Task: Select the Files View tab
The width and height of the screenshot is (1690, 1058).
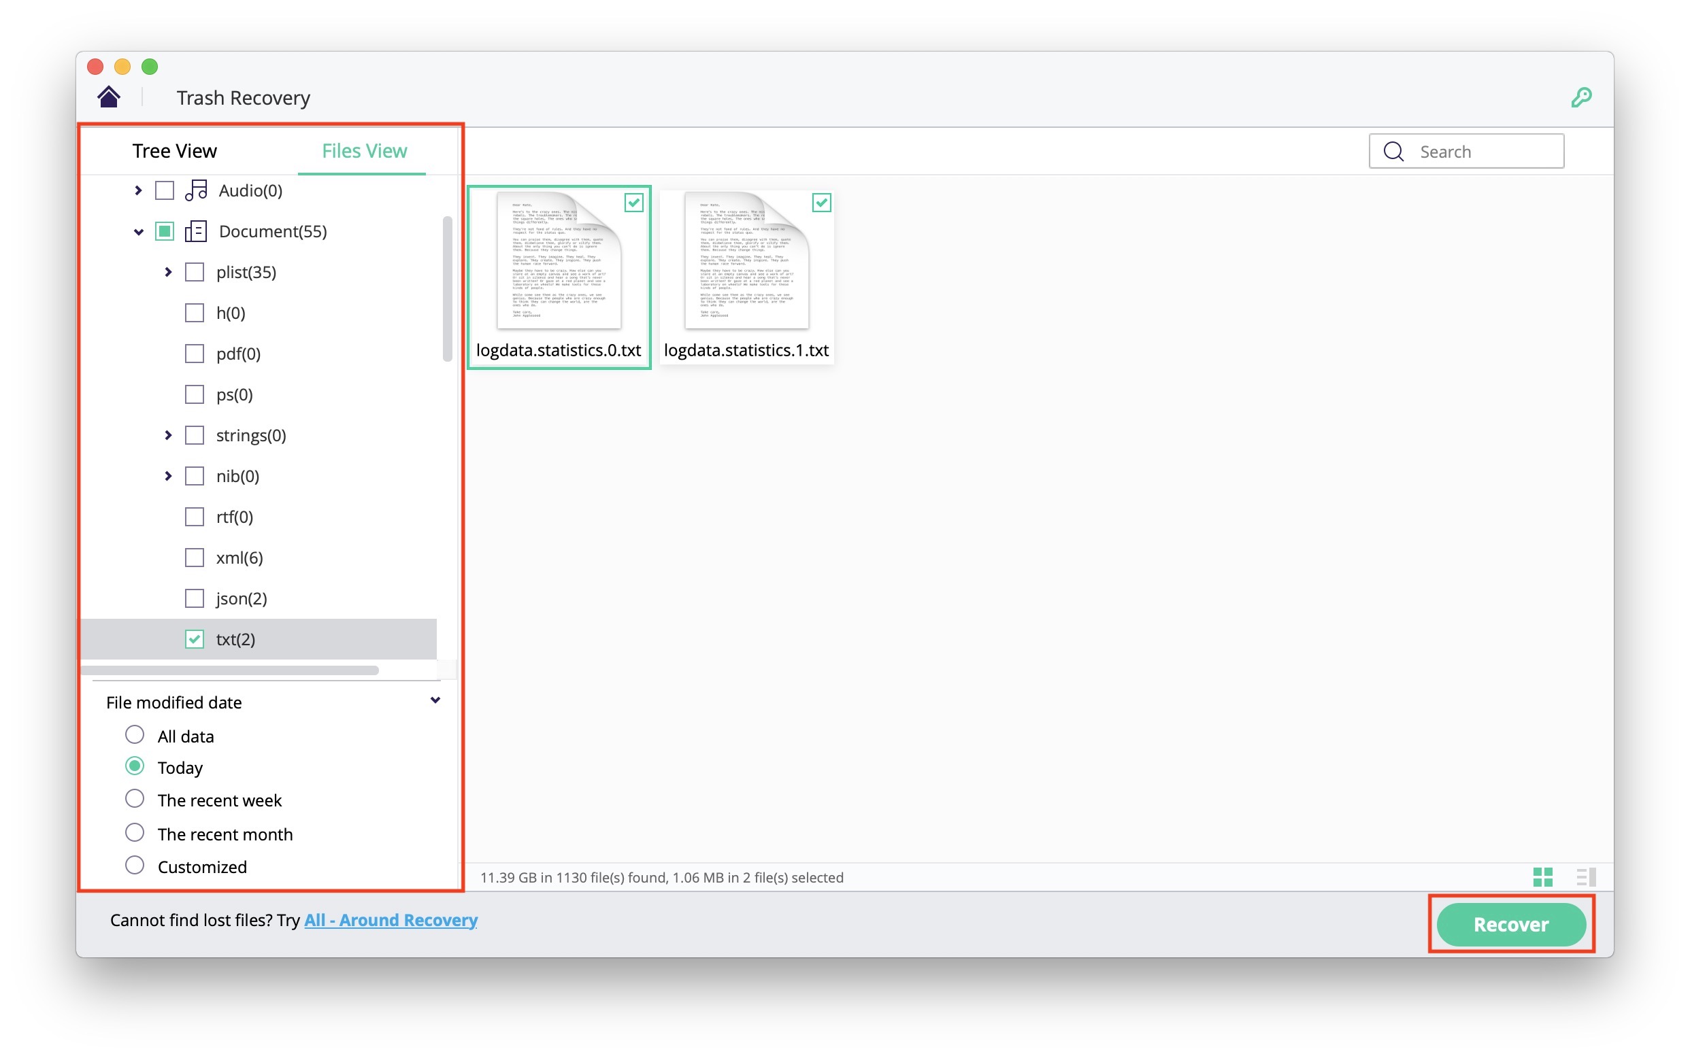Action: (364, 150)
